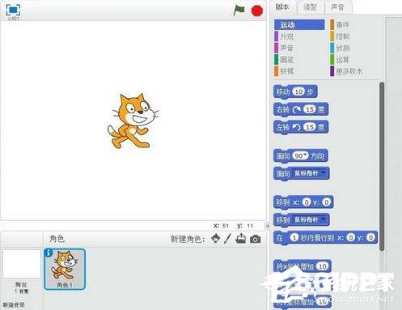
Task: Click the 新建背景 label
Action: click(x=14, y=305)
